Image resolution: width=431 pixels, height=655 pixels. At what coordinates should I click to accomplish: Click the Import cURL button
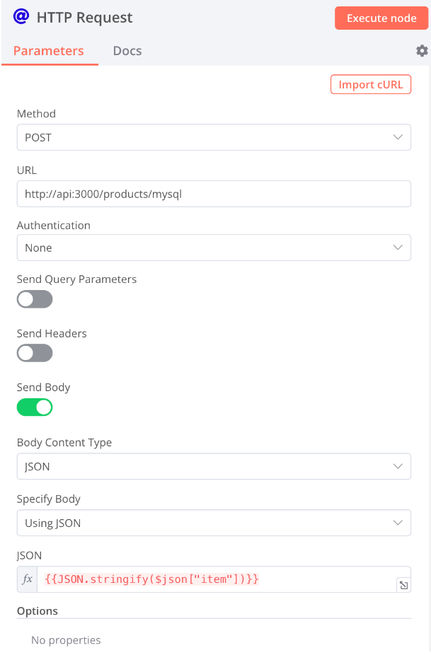(370, 83)
